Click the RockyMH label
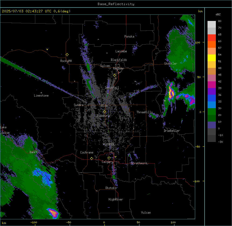Viewport: 232px width, 226px height. coord(66,61)
